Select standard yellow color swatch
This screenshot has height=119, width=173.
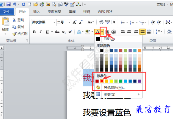point(111,81)
